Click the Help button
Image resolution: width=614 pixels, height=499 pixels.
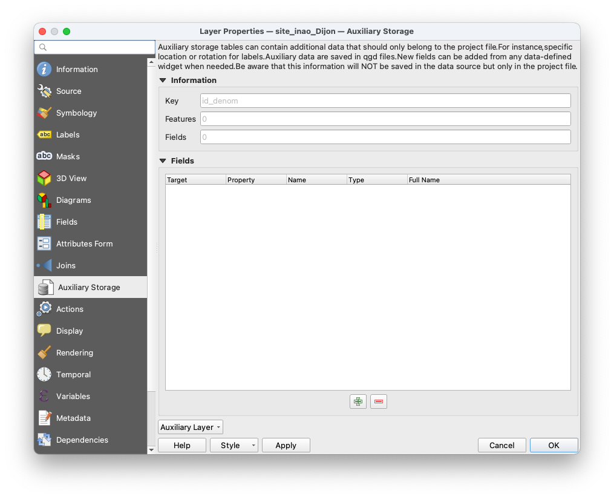(x=181, y=445)
